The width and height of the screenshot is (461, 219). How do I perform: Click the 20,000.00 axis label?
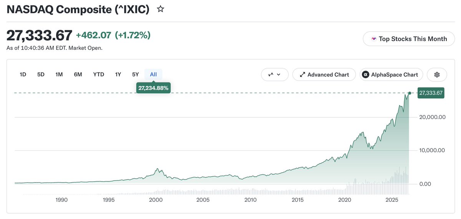432,117
